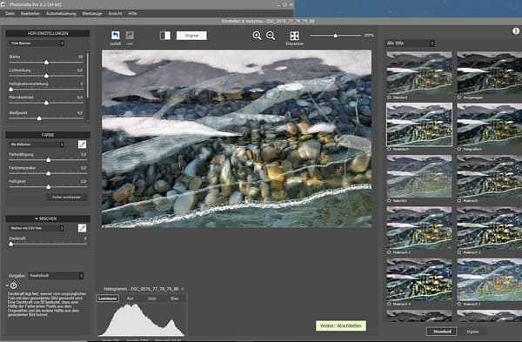522x342 pixels.
Task: Favorite the Malerisch preset via its star
Action: tap(459, 200)
